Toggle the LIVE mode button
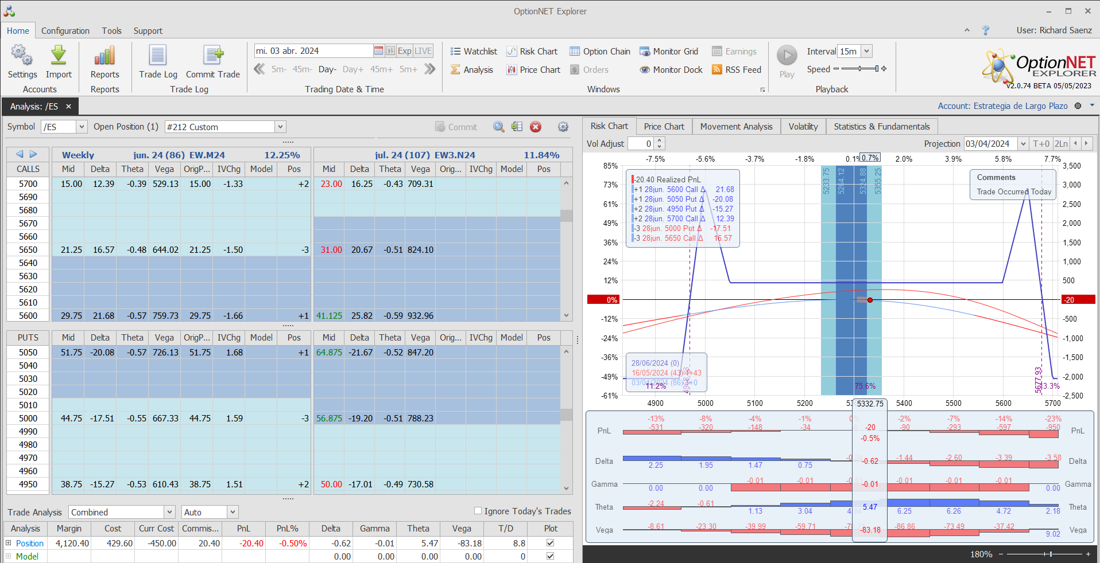 coord(423,51)
